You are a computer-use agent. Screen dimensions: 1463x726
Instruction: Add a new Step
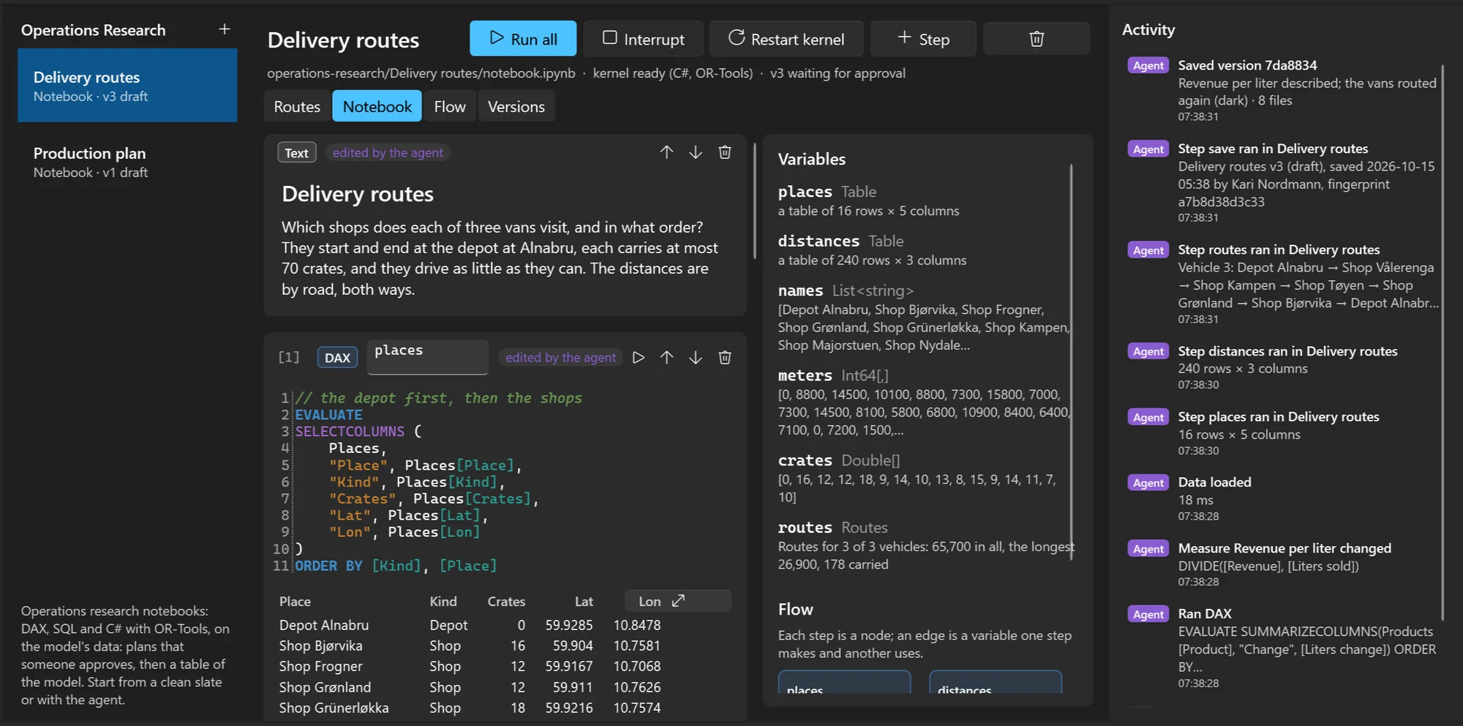[923, 39]
